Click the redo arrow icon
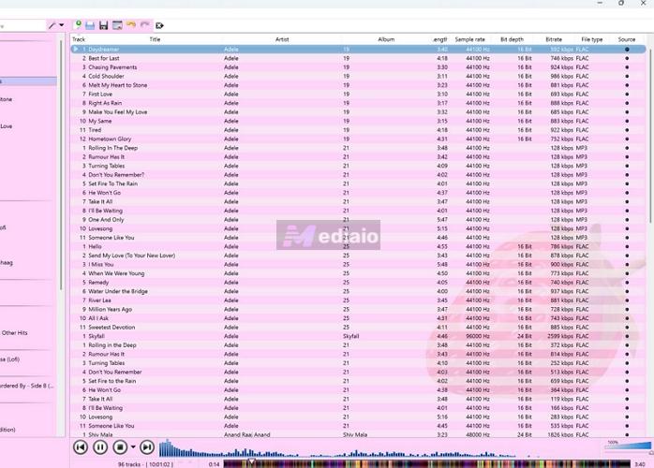This screenshot has height=468, width=654. (144, 24)
